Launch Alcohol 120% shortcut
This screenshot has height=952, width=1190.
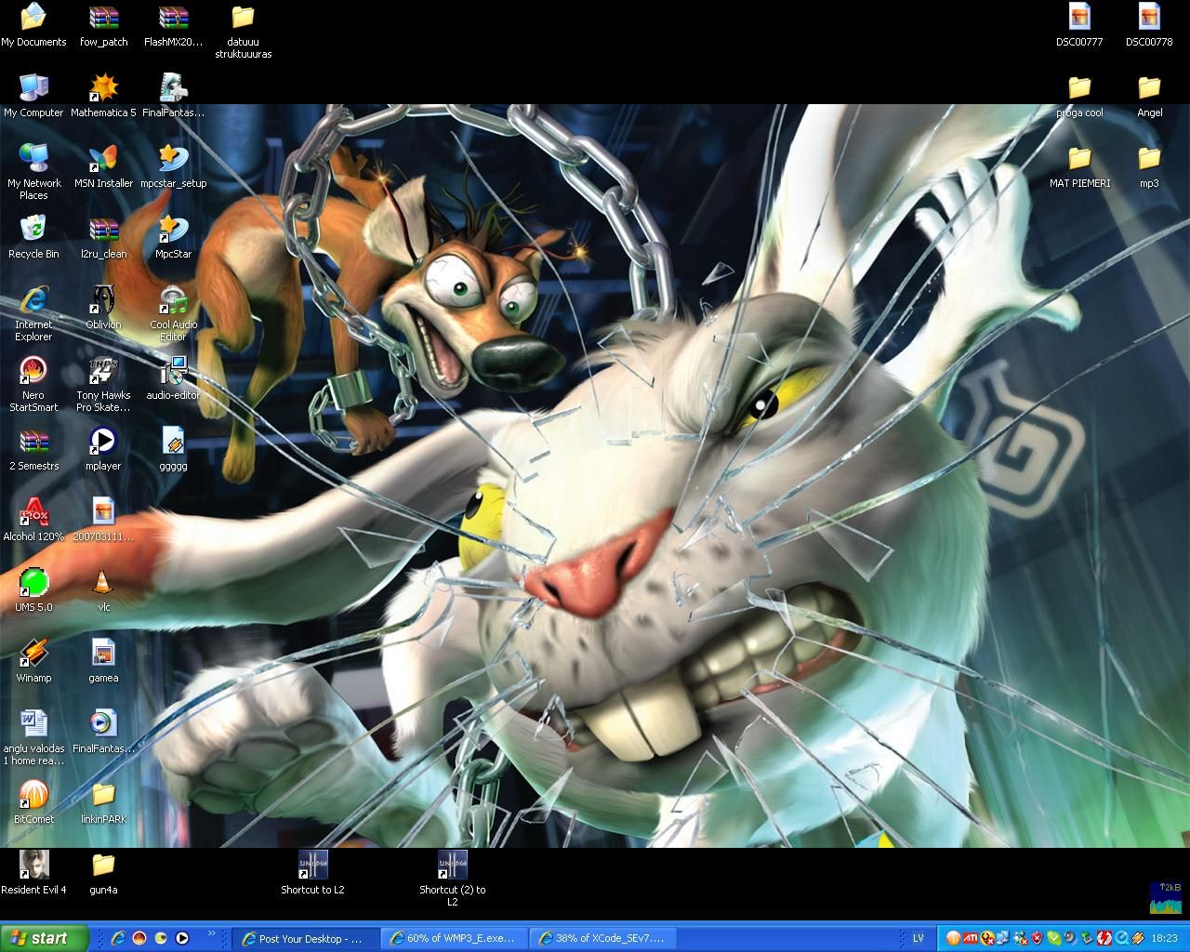pyautogui.click(x=33, y=520)
